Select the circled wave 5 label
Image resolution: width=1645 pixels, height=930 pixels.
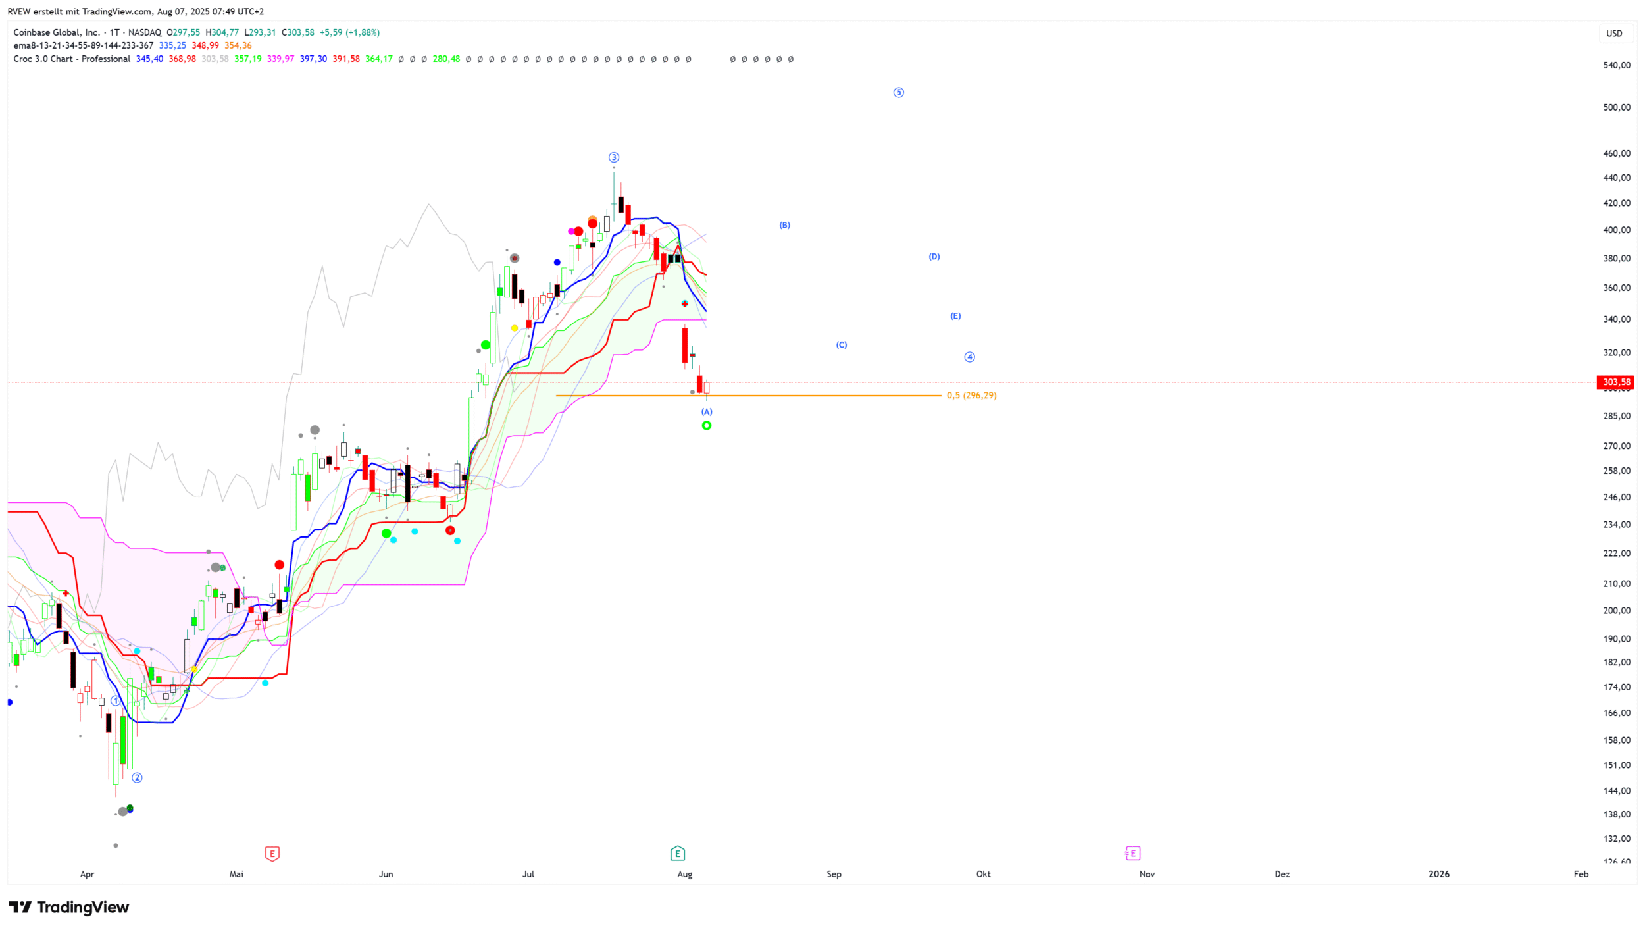tap(898, 93)
